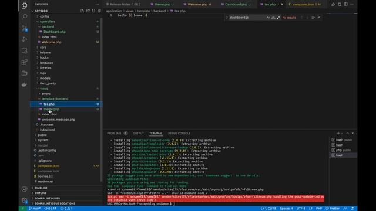
Task: Open the DEBUG CONSOLE panel tab
Action: coord(179,133)
